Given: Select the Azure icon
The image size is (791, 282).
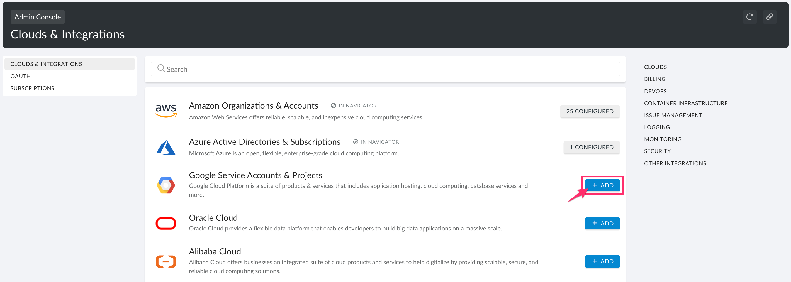Looking at the screenshot, I should (166, 147).
